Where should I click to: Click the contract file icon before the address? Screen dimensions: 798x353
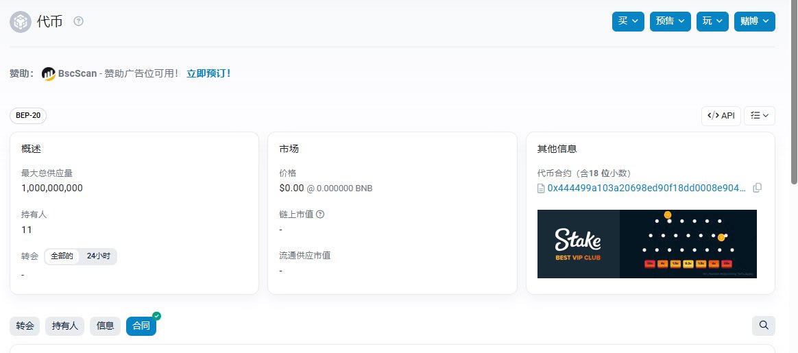(542, 188)
